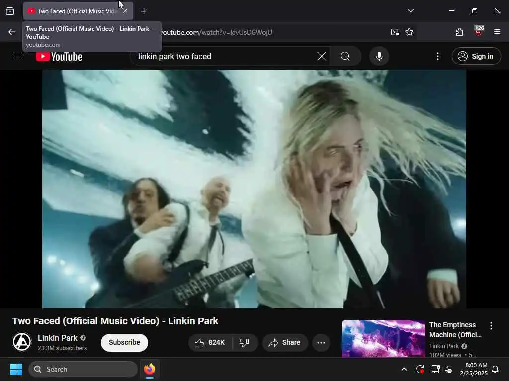
Task: Open the Firefox application menu
Action: point(497,32)
